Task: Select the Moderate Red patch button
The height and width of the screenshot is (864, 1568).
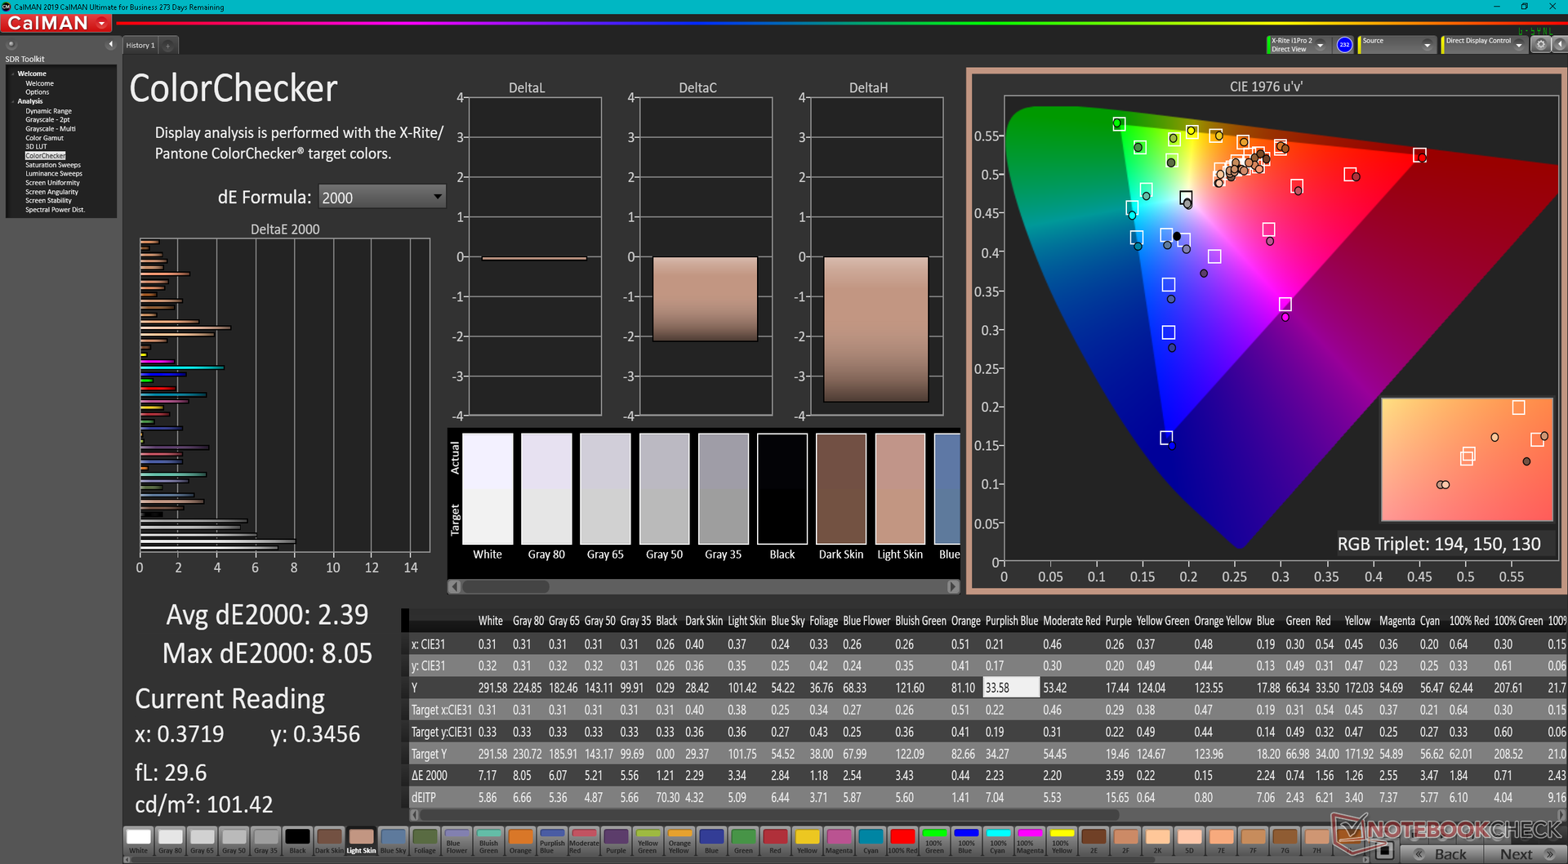Action: pyautogui.click(x=584, y=841)
